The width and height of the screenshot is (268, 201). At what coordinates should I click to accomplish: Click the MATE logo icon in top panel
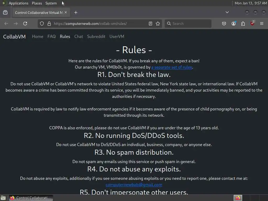[x=5, y=3]
